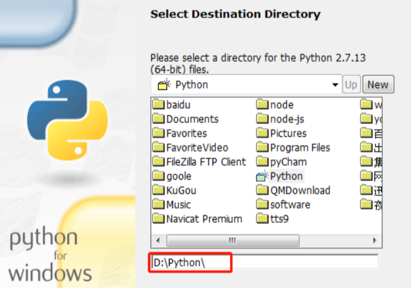411x288 pixels.
Task: Select the pyCham folder icon
Action: pyautogui.click(x=262, y=161)
